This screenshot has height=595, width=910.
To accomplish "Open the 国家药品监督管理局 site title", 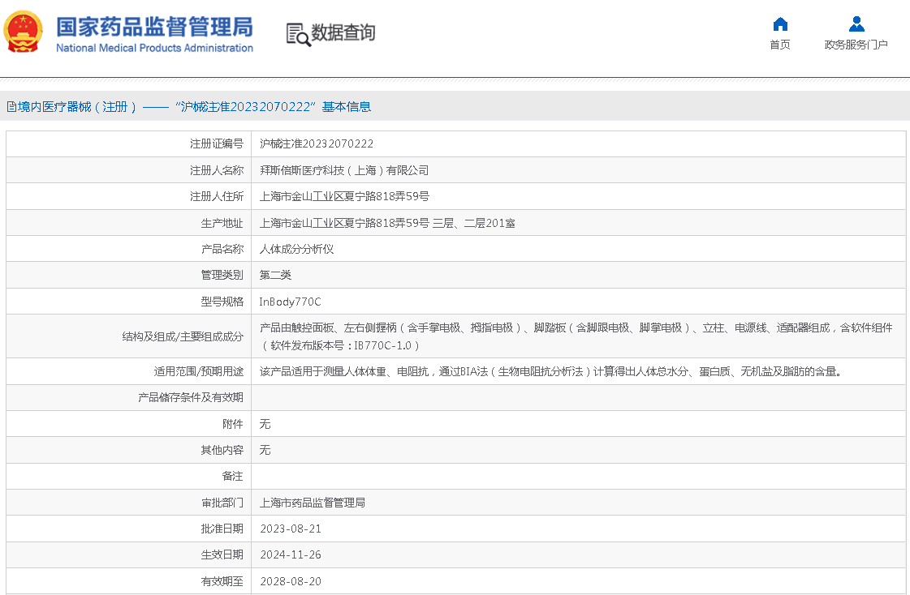I will click(x=154, y=26).
